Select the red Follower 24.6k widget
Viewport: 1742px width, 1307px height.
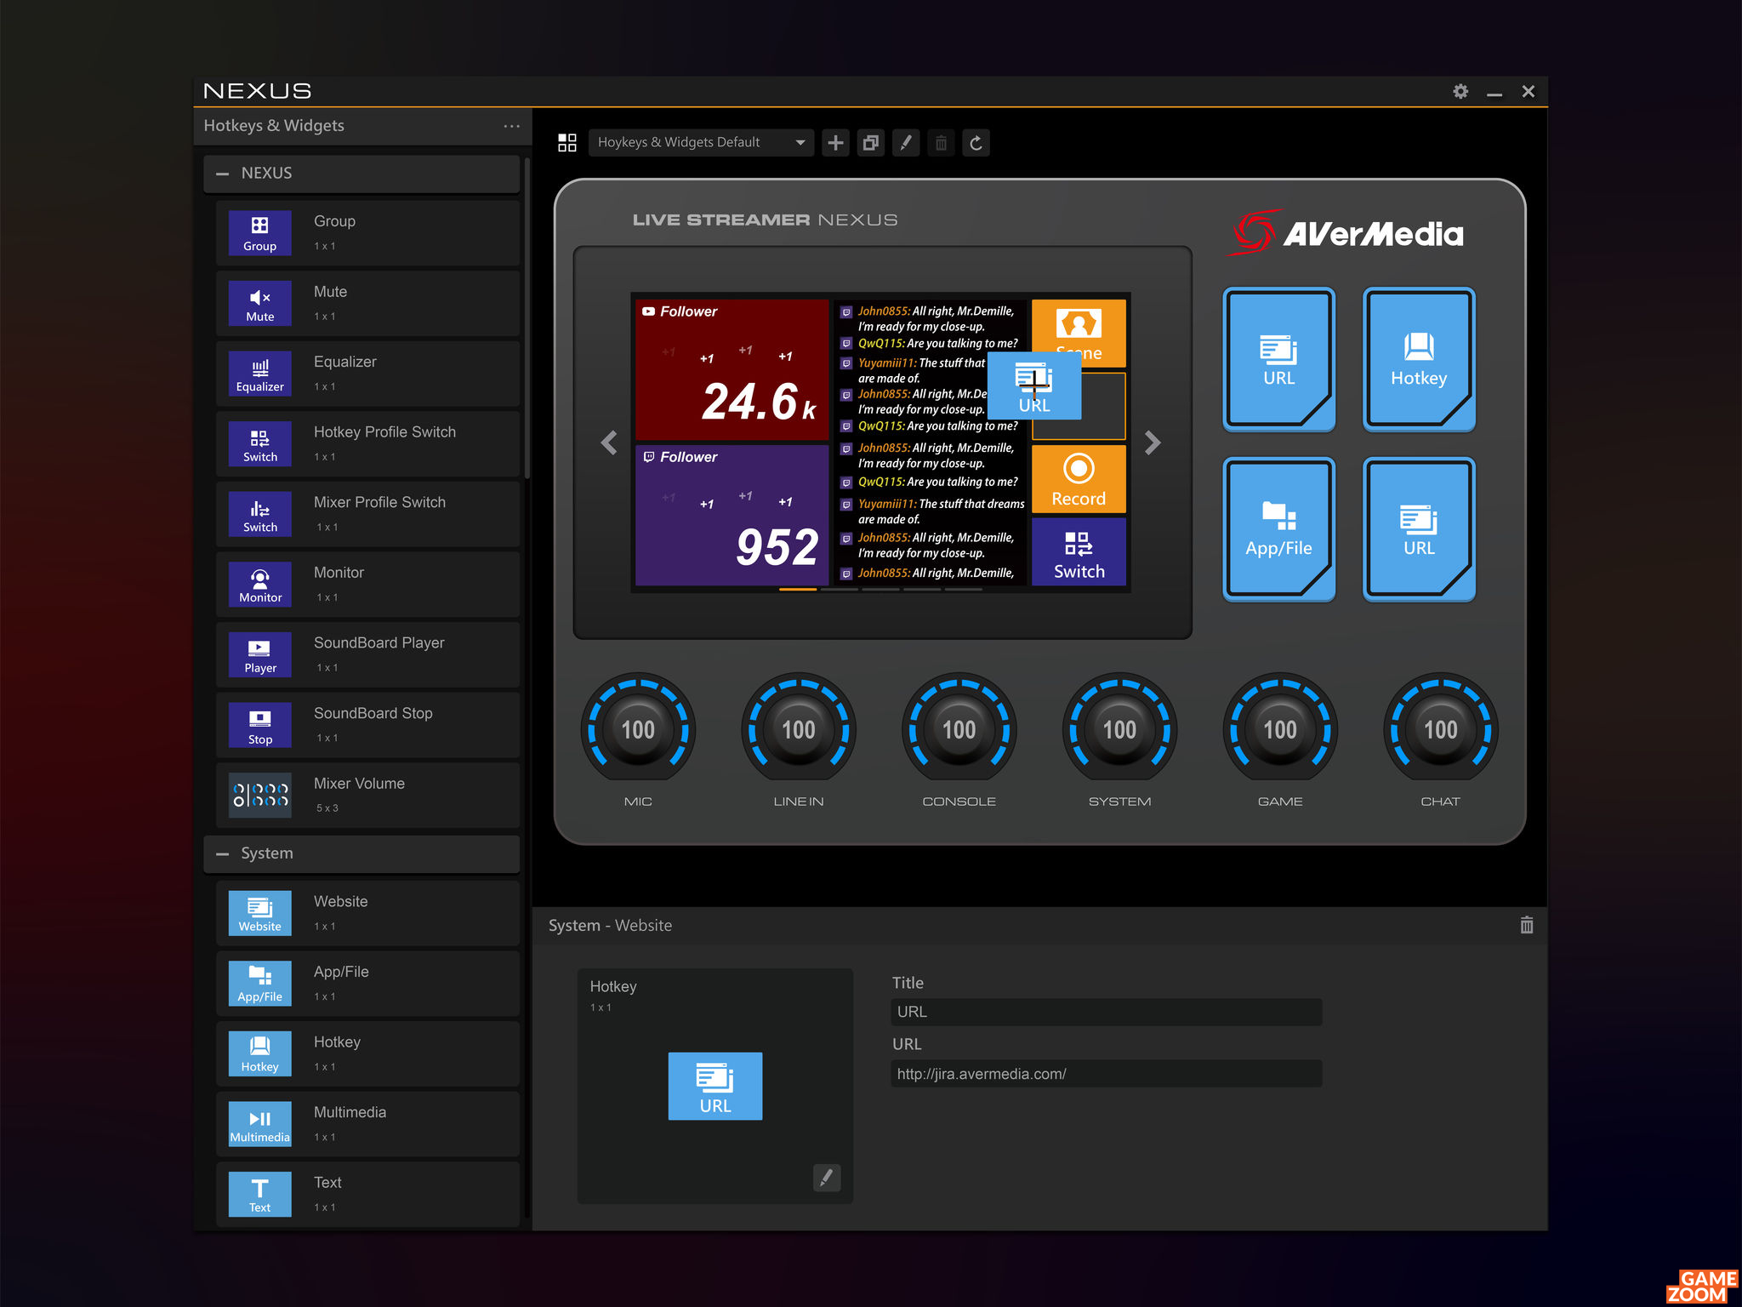point(732,369)
